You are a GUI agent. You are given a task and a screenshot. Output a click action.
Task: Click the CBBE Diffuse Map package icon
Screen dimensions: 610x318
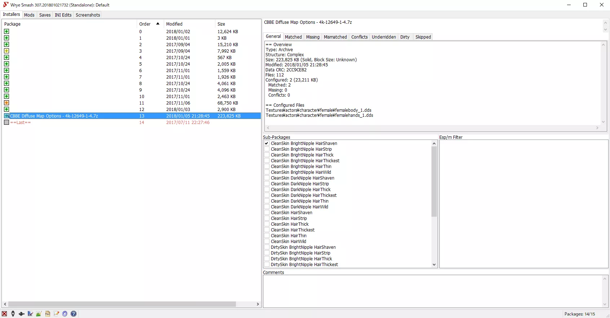(6, 116)
